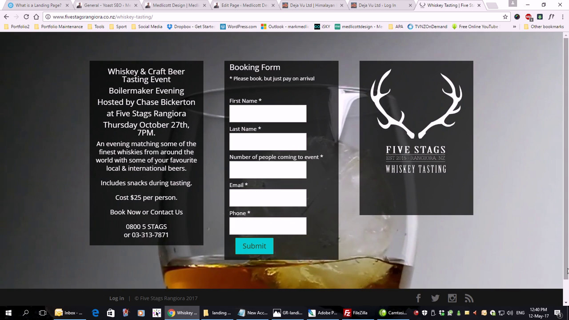Click the Phone input field
The width and height of the screenshot is (569, 320).
click(268, 226)
